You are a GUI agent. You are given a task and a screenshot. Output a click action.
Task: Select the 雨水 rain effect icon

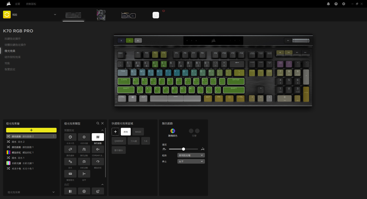pos(70,162)
